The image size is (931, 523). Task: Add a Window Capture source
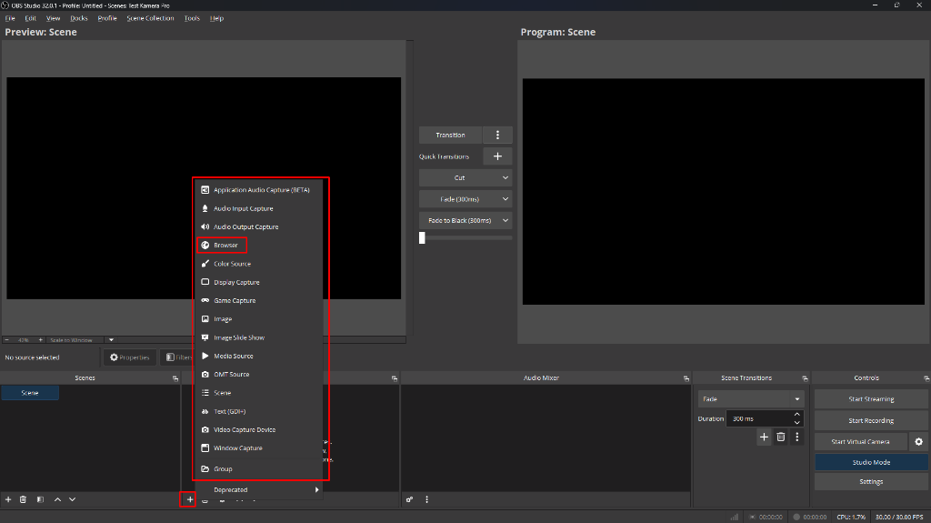click(259, 448)
